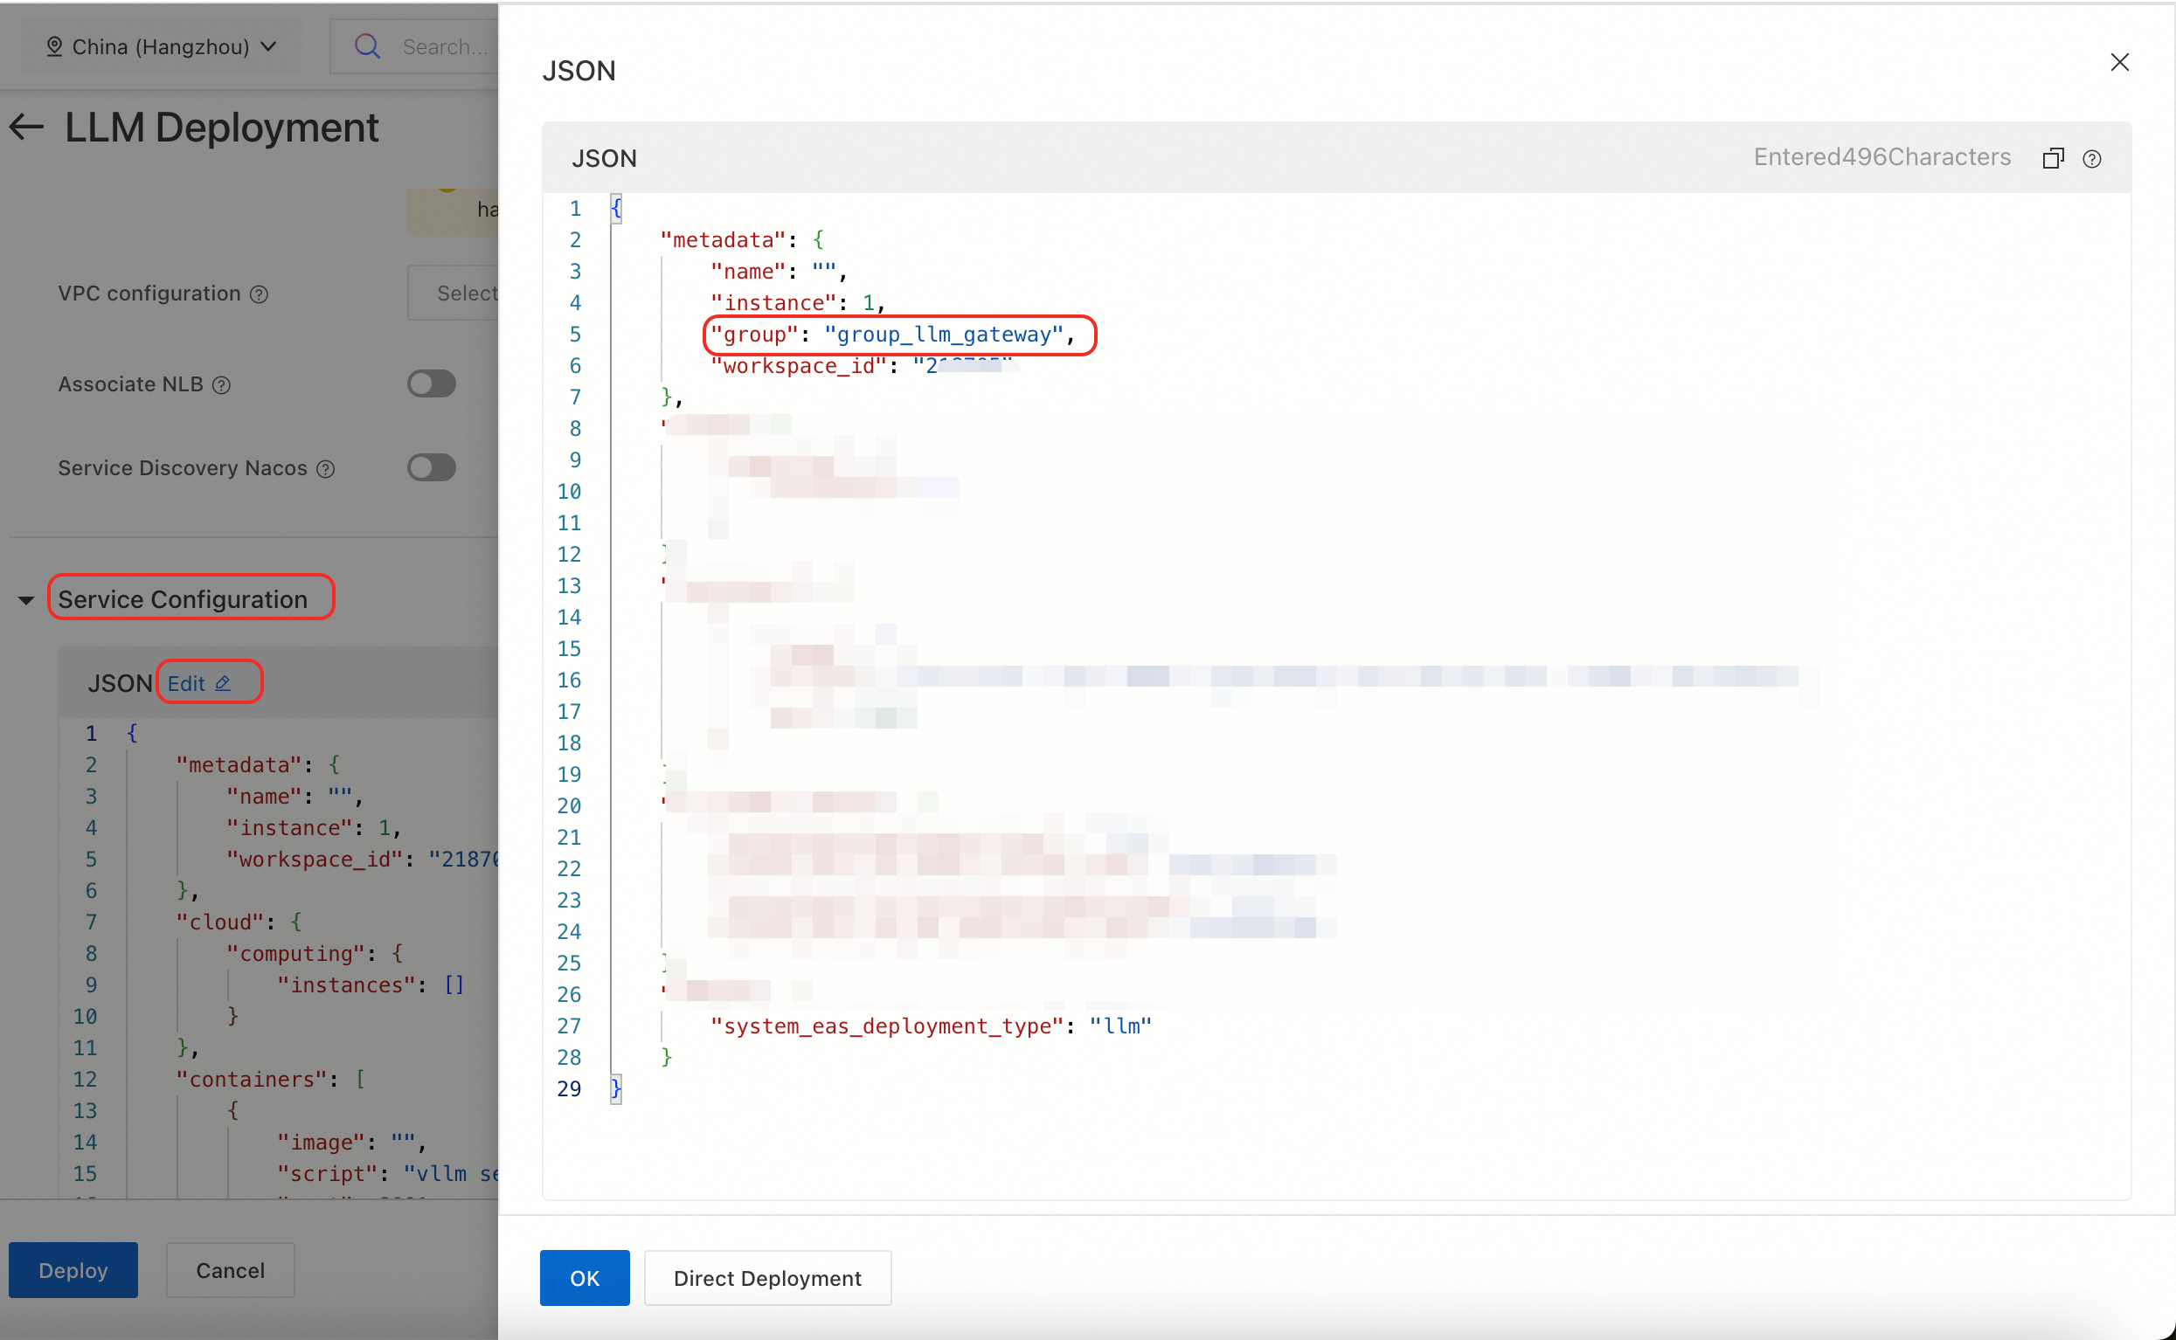Screen dimensions: 2176x1340
Task: Click the Service Configuration heading
Action: [x=183, y=599]
